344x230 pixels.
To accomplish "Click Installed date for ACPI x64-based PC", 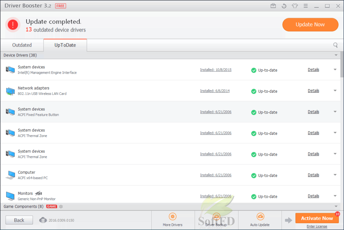I will tap(216, 175).
